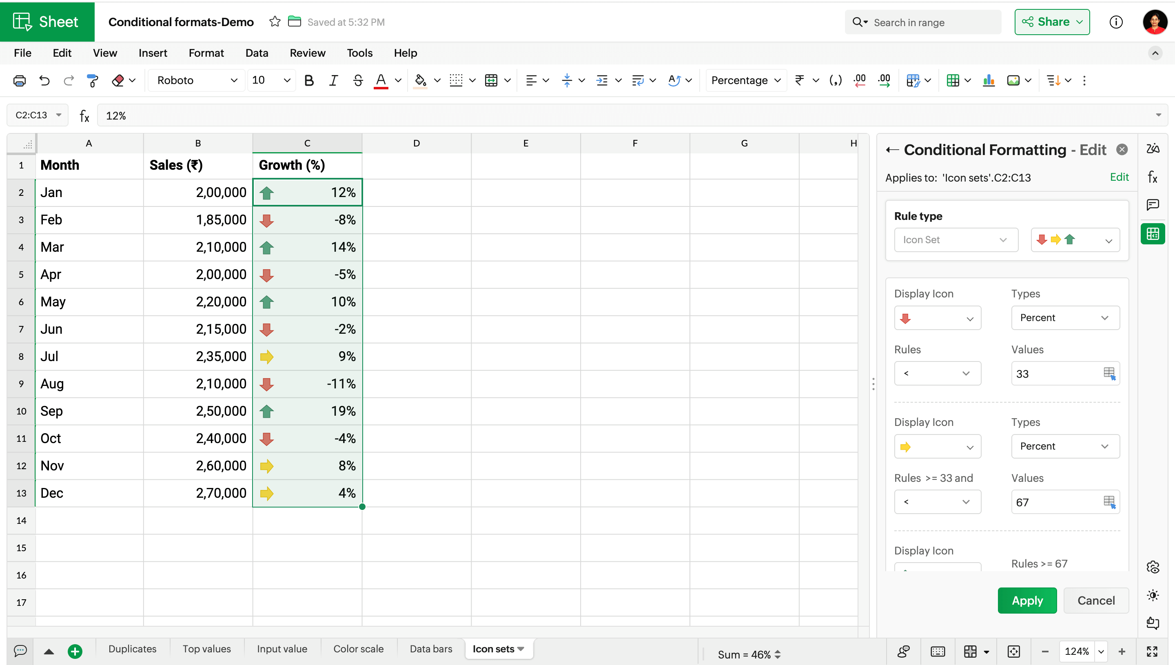Open the Insert menu

[153, 53]
